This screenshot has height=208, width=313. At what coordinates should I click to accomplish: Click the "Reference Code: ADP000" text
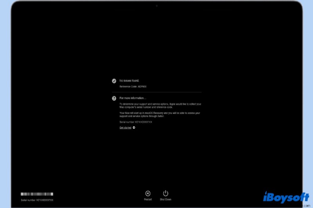point(133,87)
